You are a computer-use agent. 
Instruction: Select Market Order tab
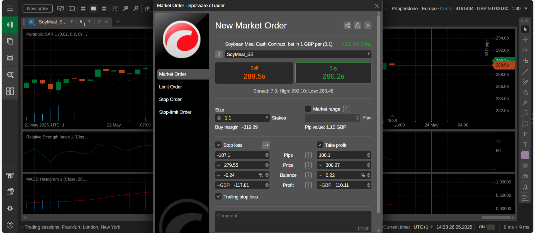[183, 74]
